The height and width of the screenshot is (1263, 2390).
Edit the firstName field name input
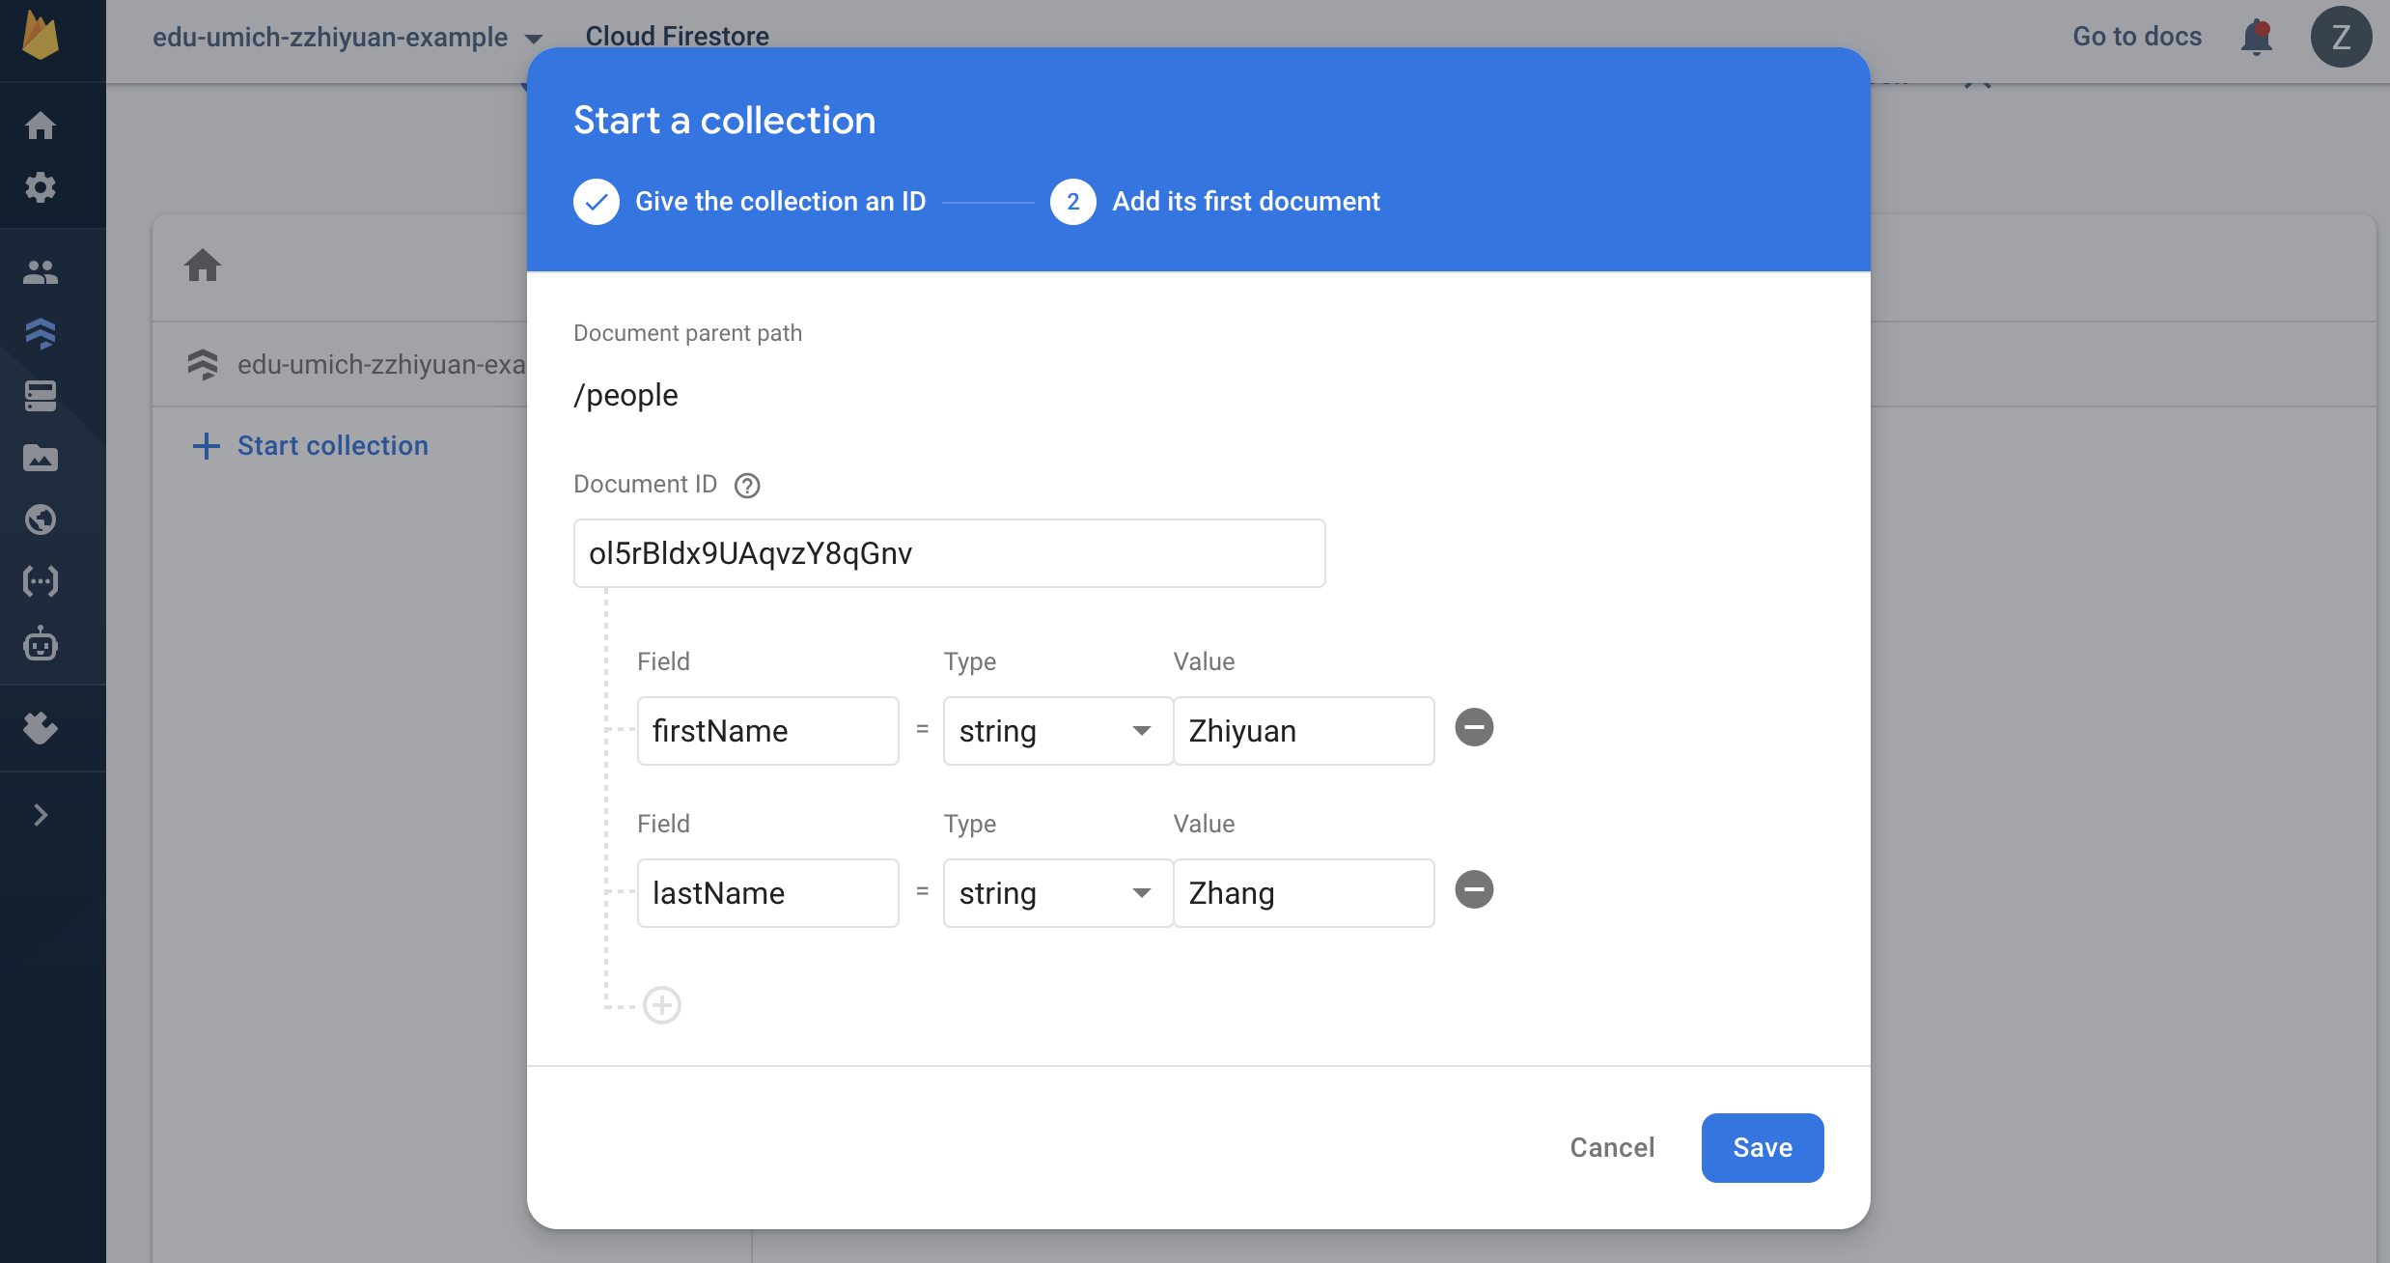pyautogui.click(x=767, y=731)
